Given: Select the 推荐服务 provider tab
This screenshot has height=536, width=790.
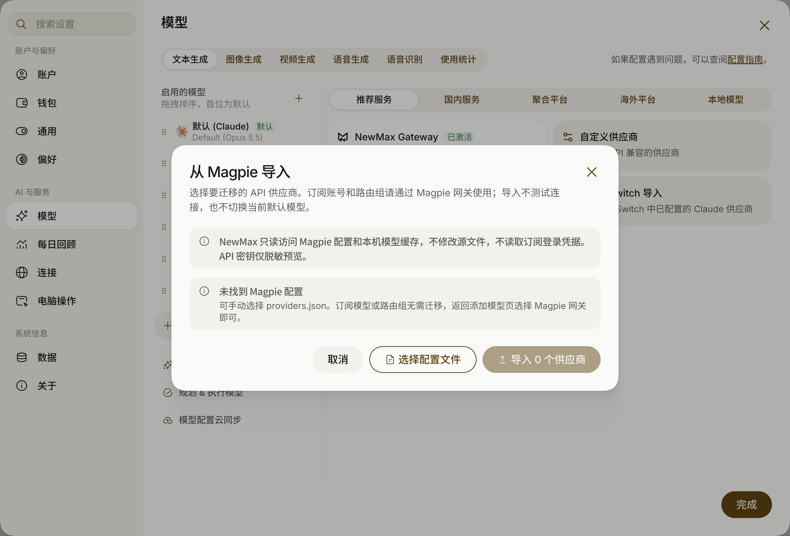Looking at the screenshot, I should click(x=374, y=100).
